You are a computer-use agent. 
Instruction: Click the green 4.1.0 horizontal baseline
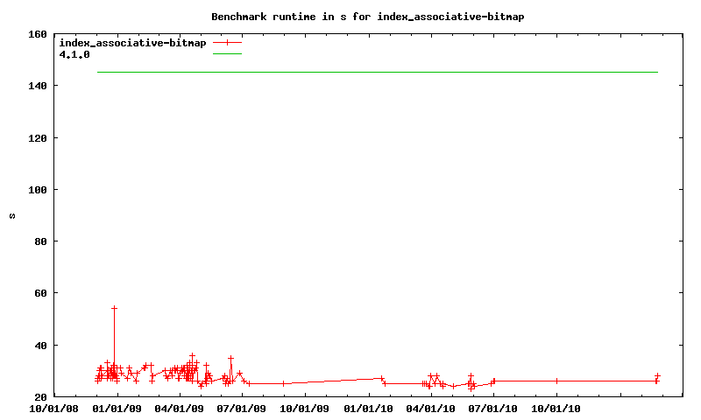[x=377, y=72]
